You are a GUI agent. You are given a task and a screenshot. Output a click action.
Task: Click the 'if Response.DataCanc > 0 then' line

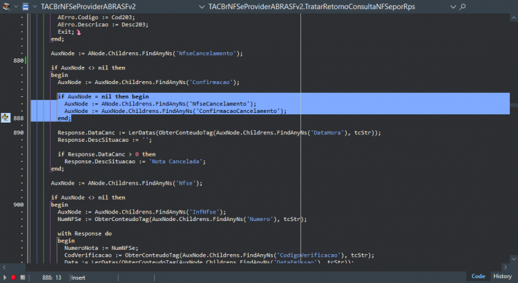(106, 154)
